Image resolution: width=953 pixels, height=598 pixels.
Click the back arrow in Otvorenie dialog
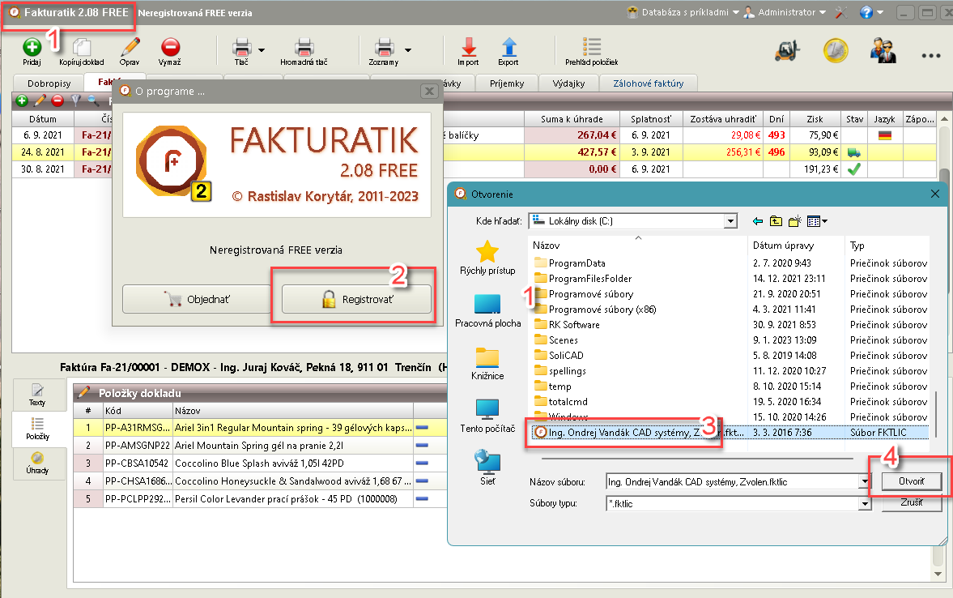(757, 221)
